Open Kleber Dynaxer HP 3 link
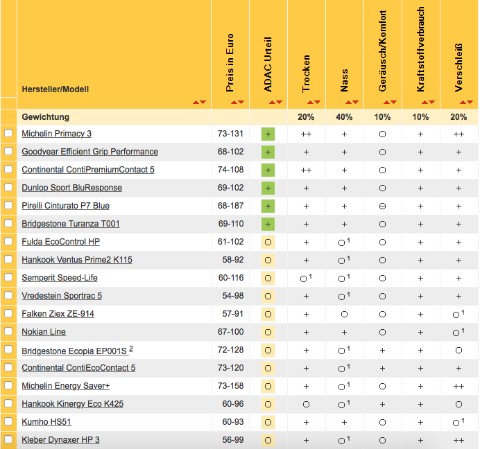Viewport: 480px width, 449px height. pyautogui.click(x=60, y=440)
